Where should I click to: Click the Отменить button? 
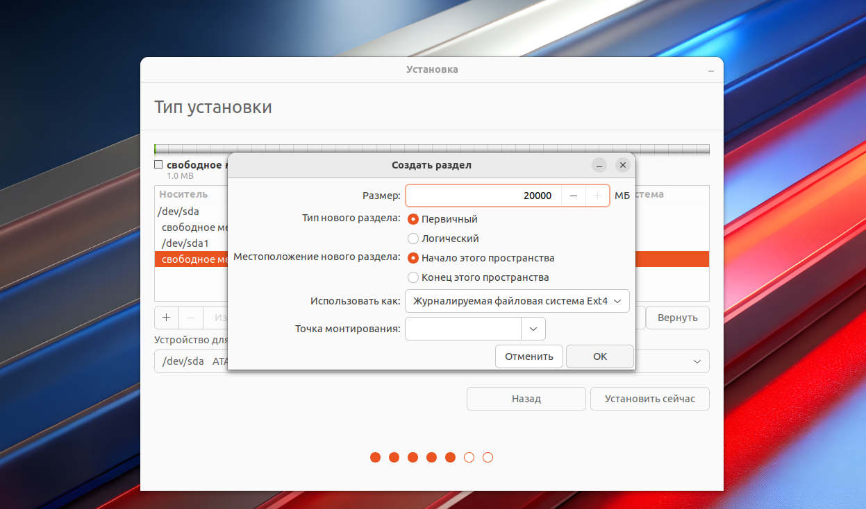coord(529,356)
